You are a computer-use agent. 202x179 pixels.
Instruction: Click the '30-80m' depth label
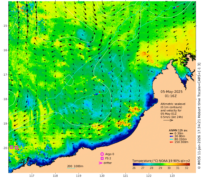tap(180, 136)
